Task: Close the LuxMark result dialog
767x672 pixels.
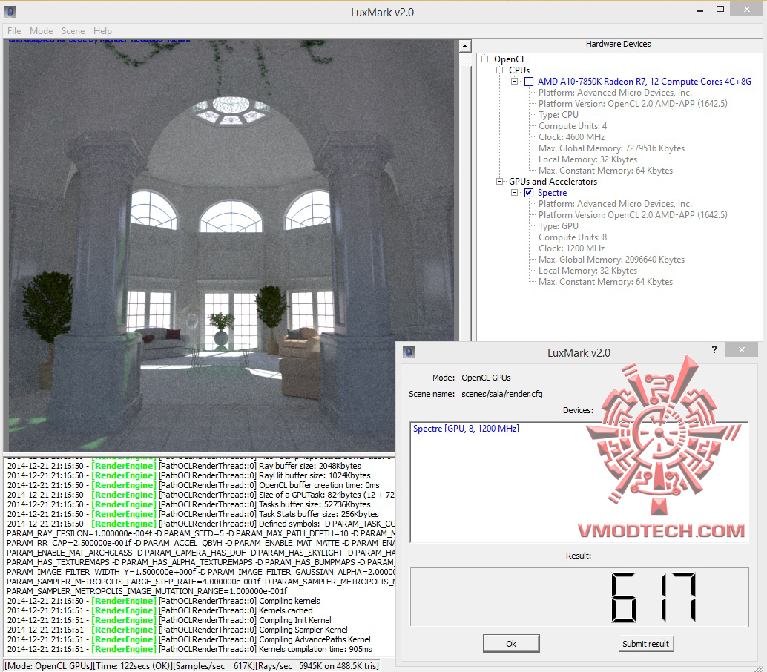Action: pos(741,349)
